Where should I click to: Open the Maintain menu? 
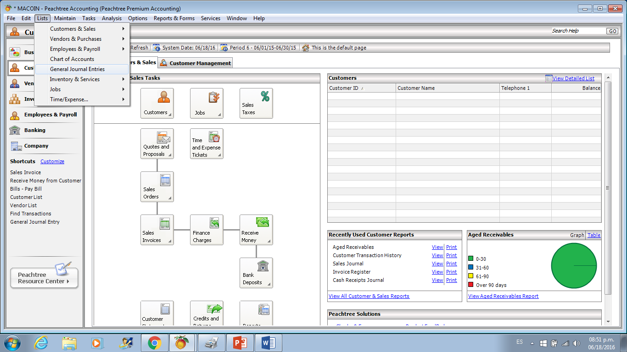point(65,18)
